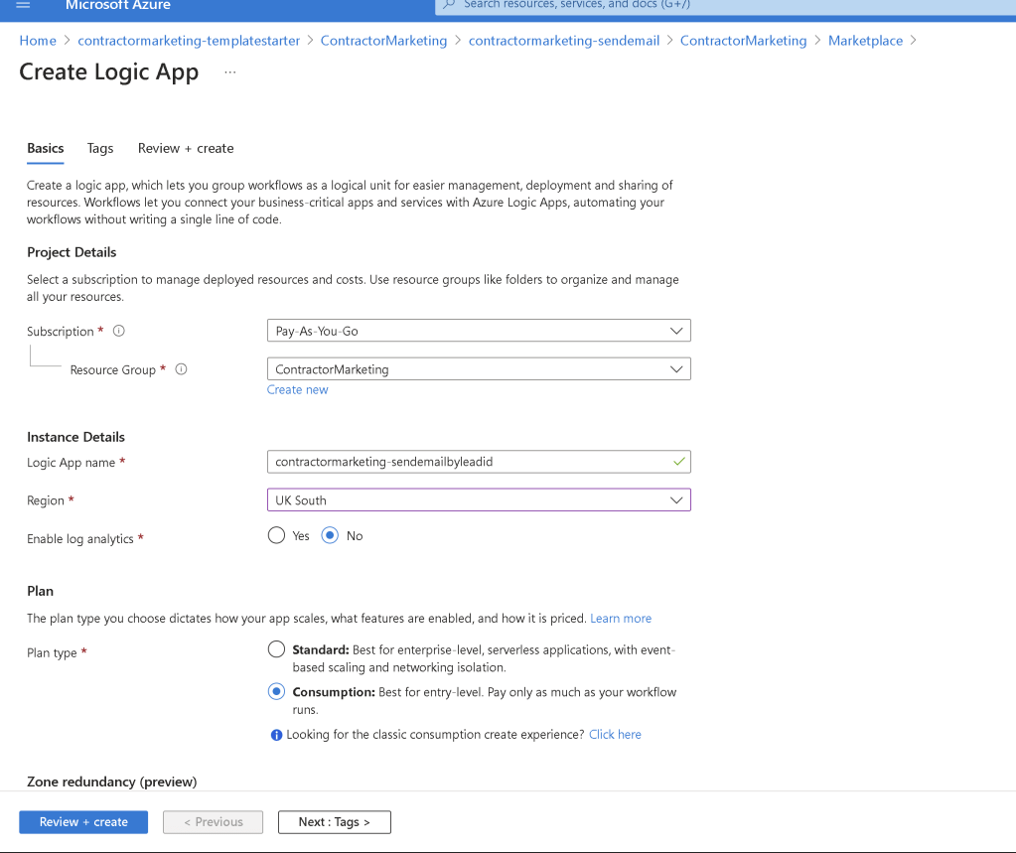The image size is (1016, 853).
Task: Click the Zone redundancy (preview) heading
Action: [x=112, y=782]
